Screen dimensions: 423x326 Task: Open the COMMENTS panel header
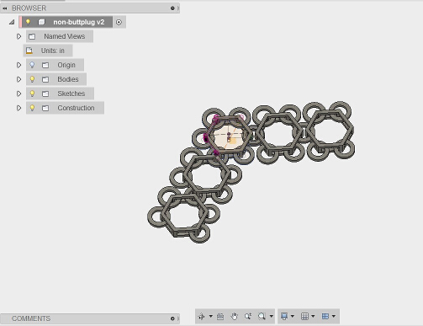31,318
